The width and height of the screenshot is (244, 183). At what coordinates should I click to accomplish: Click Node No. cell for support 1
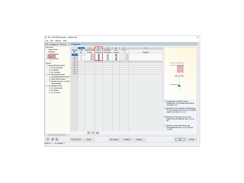[x=81, y=55]
